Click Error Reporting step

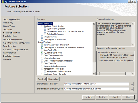9,46
